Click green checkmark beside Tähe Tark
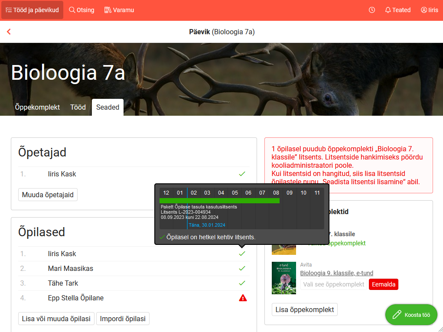This screenshot has width=443, height=332. [x=242, y=283]
